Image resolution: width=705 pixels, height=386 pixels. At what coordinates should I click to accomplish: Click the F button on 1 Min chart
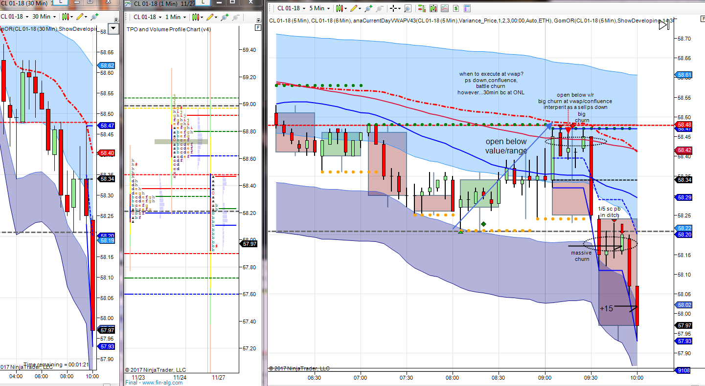[258, 28]
